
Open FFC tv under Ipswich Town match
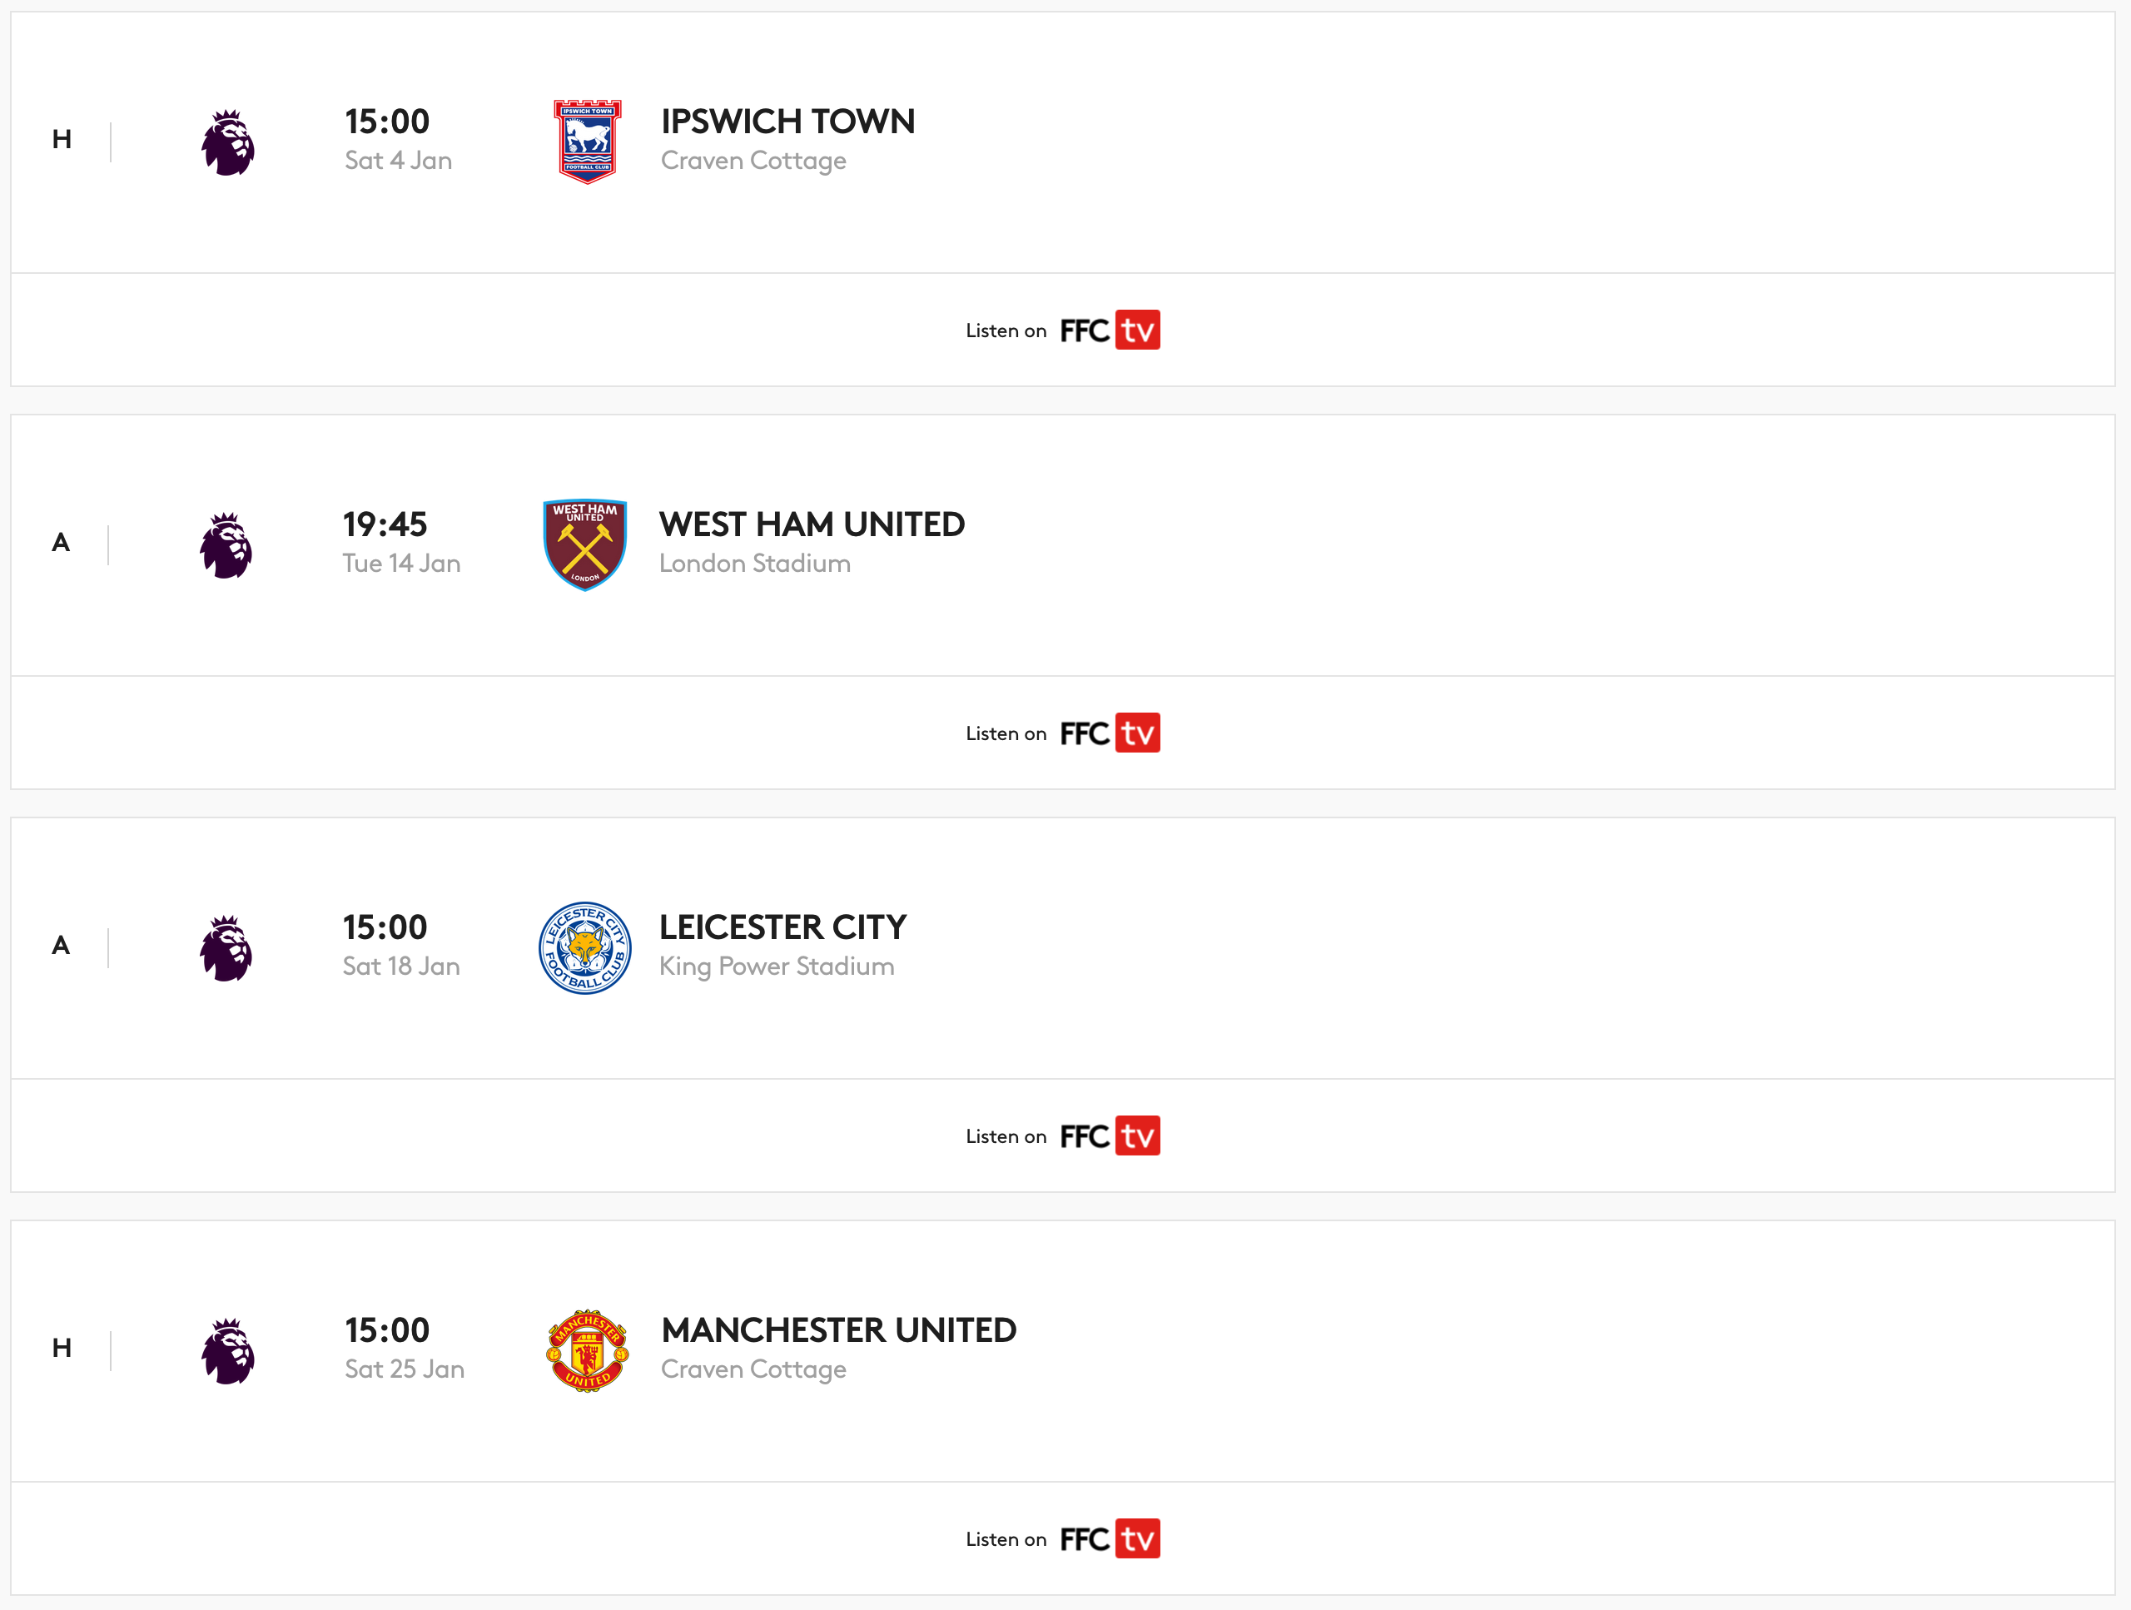click(1110, 330)
